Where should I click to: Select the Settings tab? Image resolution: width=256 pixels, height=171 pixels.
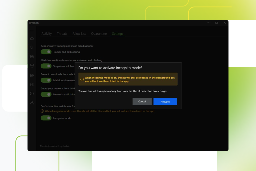117,34
